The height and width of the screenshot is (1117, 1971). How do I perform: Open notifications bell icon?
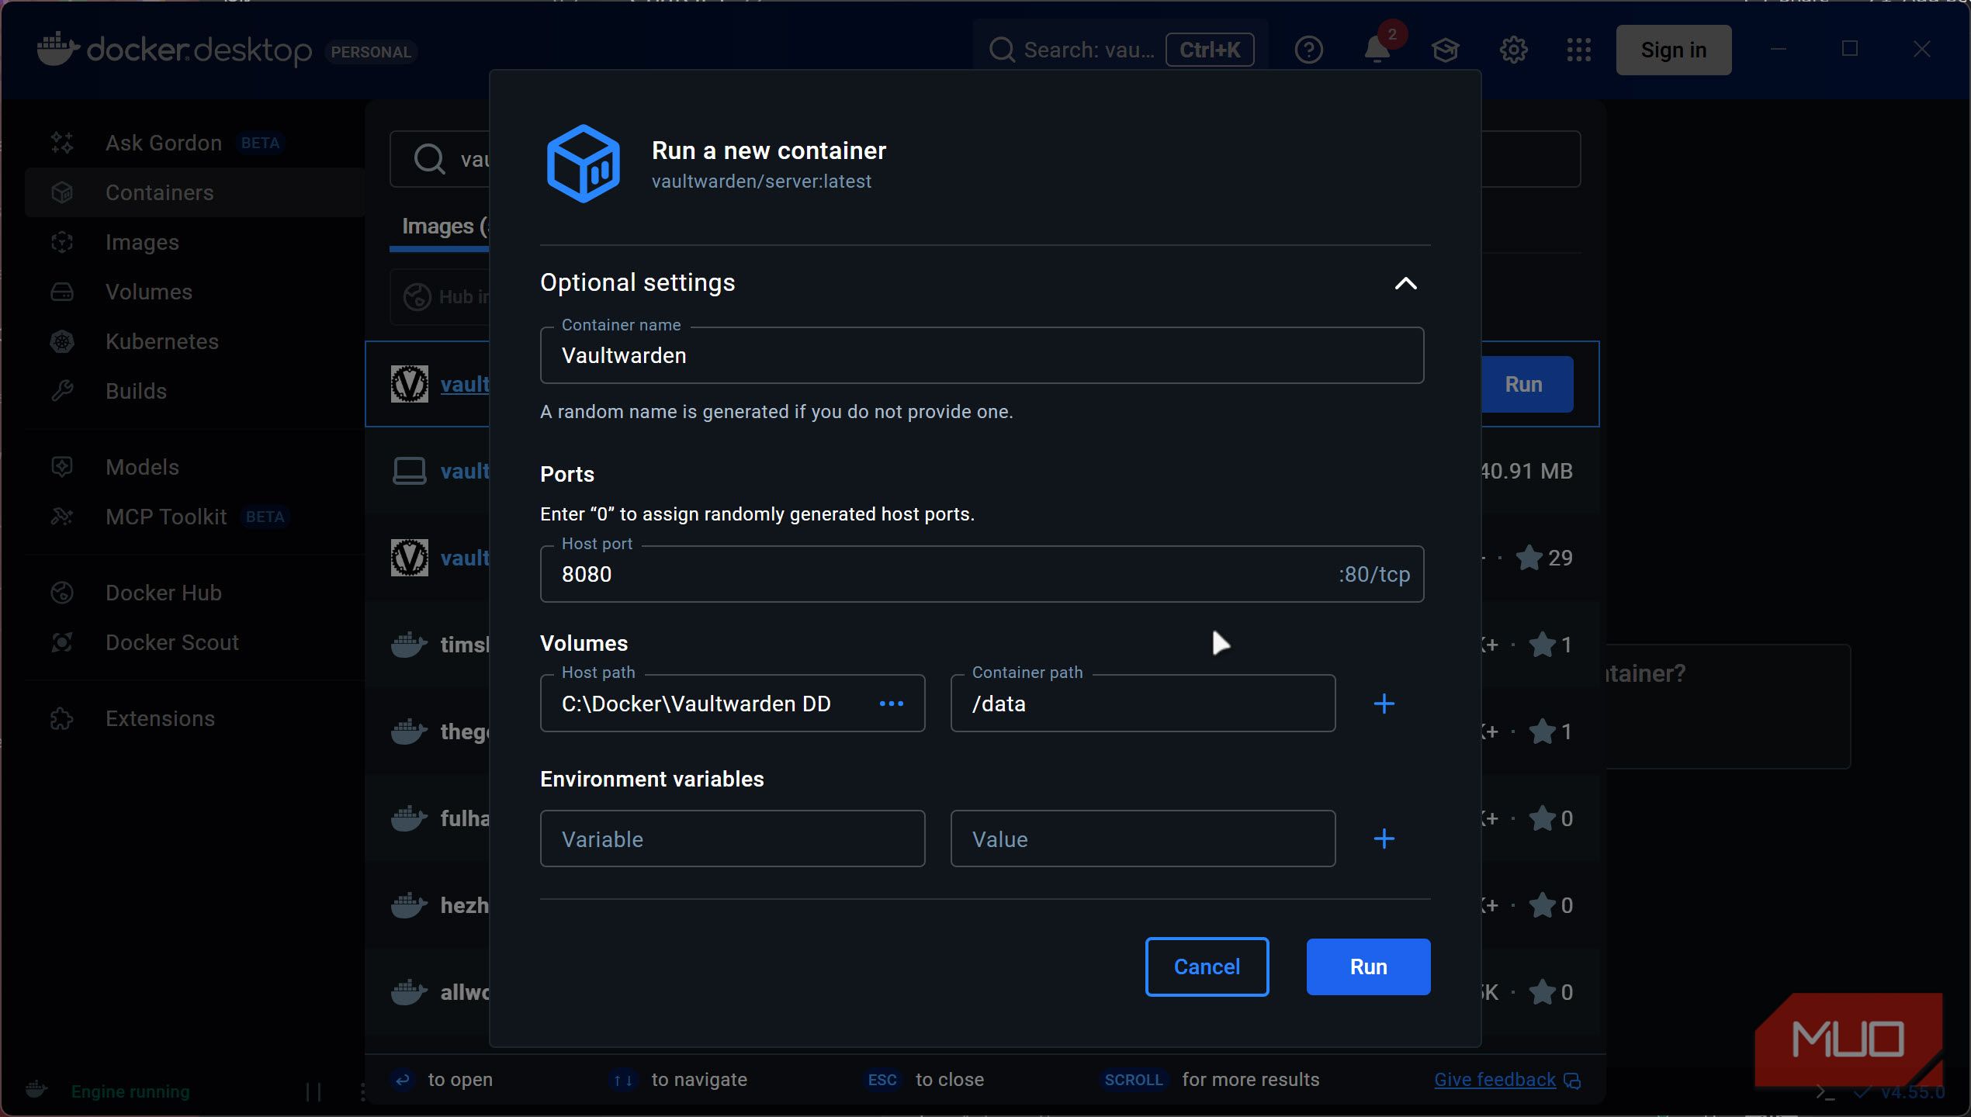(1377, 50)
